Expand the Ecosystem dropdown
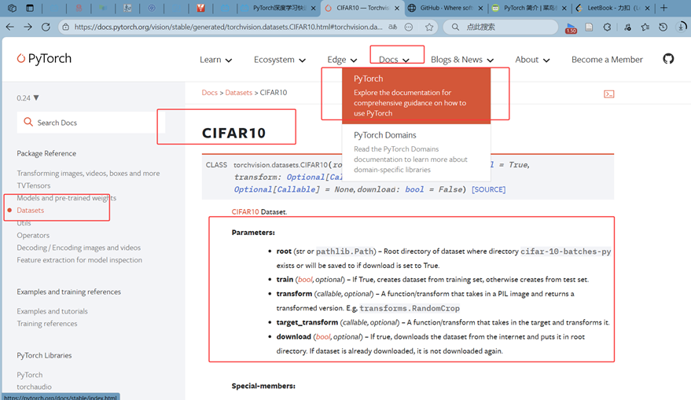 pyautogui.click(x=279, y=60)
